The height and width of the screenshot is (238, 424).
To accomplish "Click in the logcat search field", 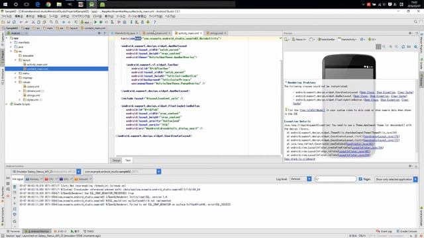I will [x=336, y=179].
